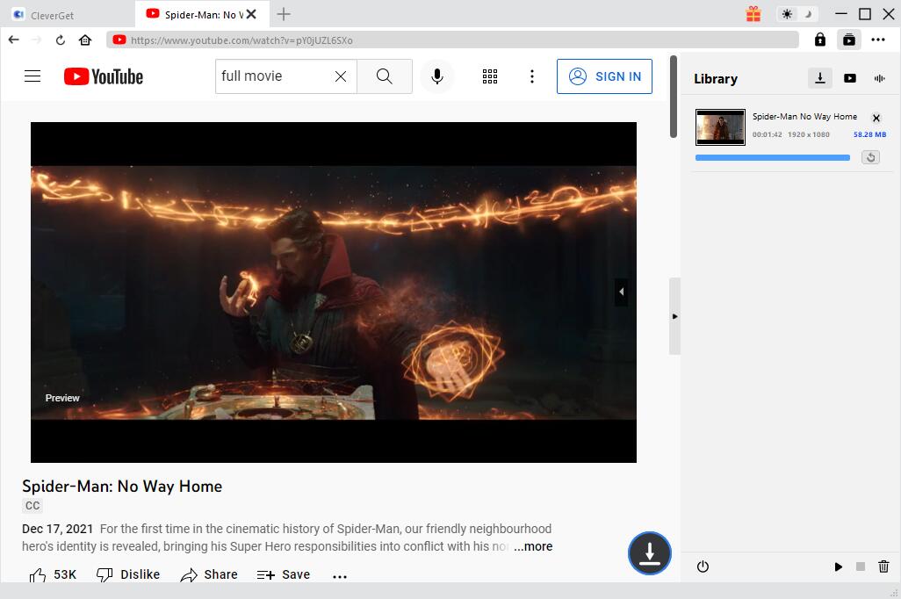Click the Share button below video
901x599 pixels.
click(209, 574)
